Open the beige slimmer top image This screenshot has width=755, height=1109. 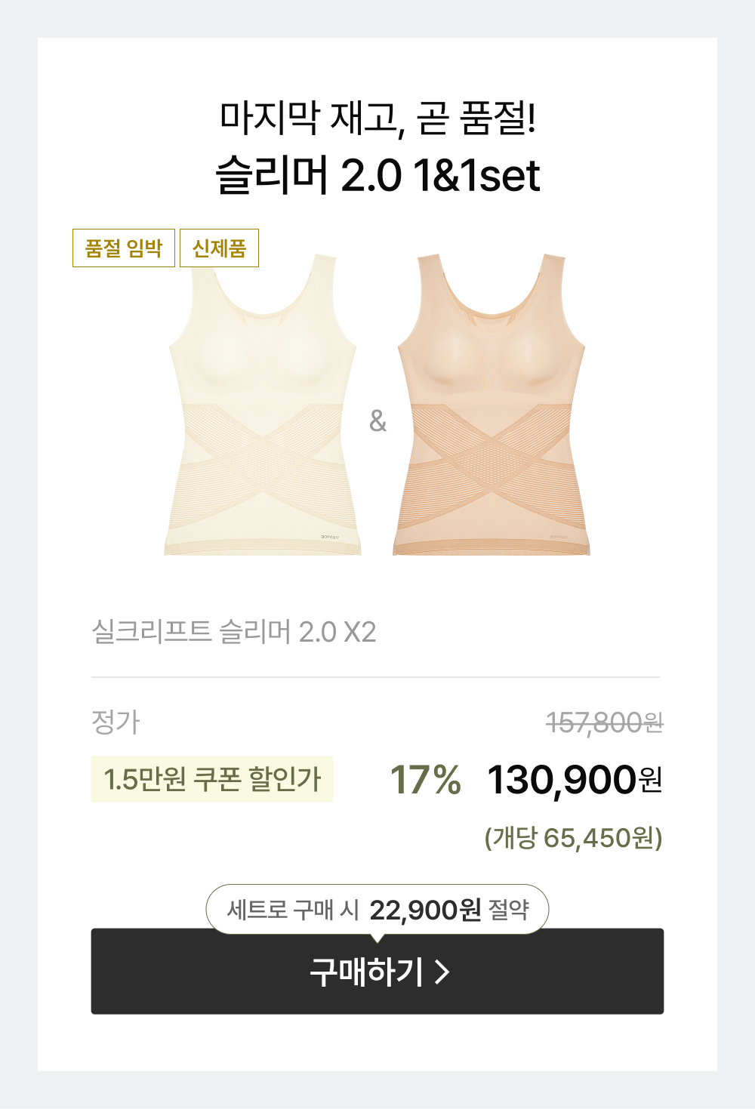[492, 408]
